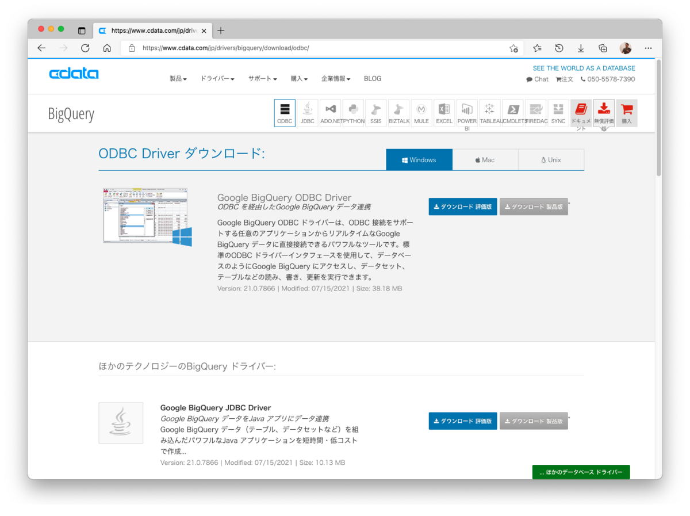The image size is (690, 516).
Task: Click green ほかのデータベース ドライバー button
Action: [581, 472]
